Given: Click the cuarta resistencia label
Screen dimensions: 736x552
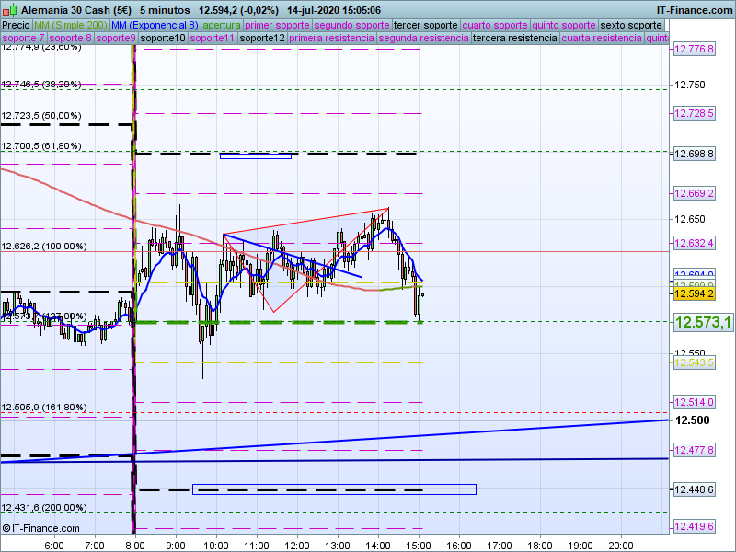Looking at the screenshot, I should (602, 38).
